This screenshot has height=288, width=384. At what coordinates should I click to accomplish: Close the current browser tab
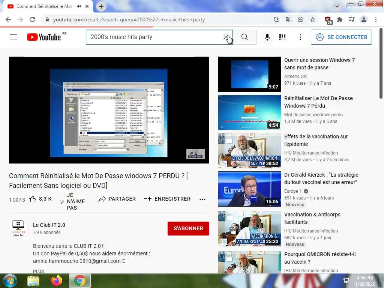(87, 6)
